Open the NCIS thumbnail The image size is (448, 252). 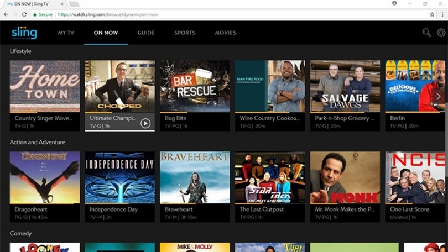click(x=415, y=177)
